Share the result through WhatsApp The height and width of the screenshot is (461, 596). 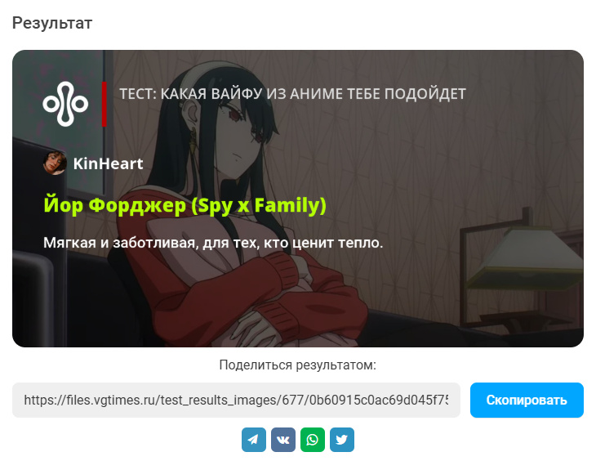click(313, 439)
